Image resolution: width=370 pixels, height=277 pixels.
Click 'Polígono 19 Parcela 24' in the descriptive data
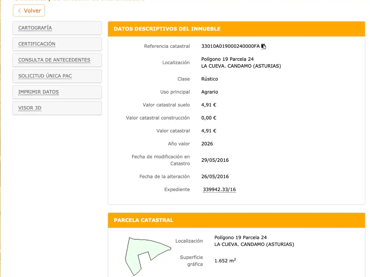pyautogui.click(x=227, y=59)
